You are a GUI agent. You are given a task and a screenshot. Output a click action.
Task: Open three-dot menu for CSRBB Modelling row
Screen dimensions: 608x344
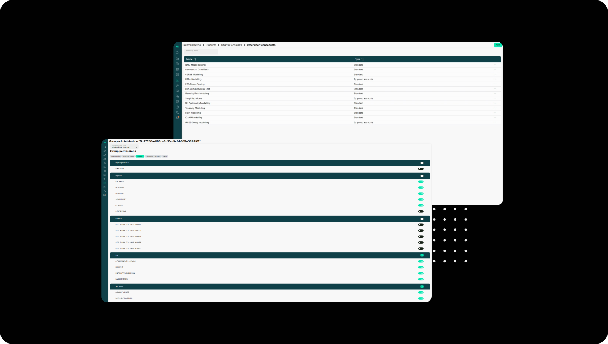[495, 74]
